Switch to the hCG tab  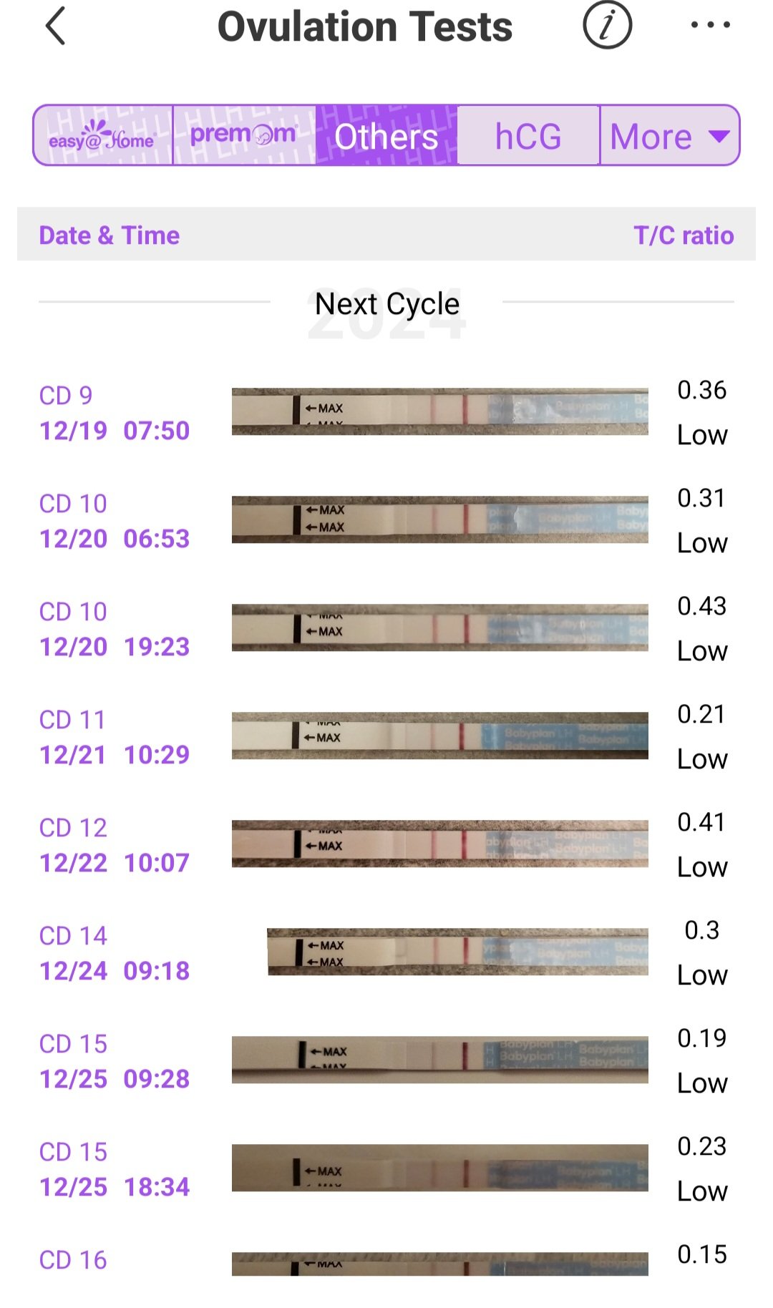[x=528, y=136]
